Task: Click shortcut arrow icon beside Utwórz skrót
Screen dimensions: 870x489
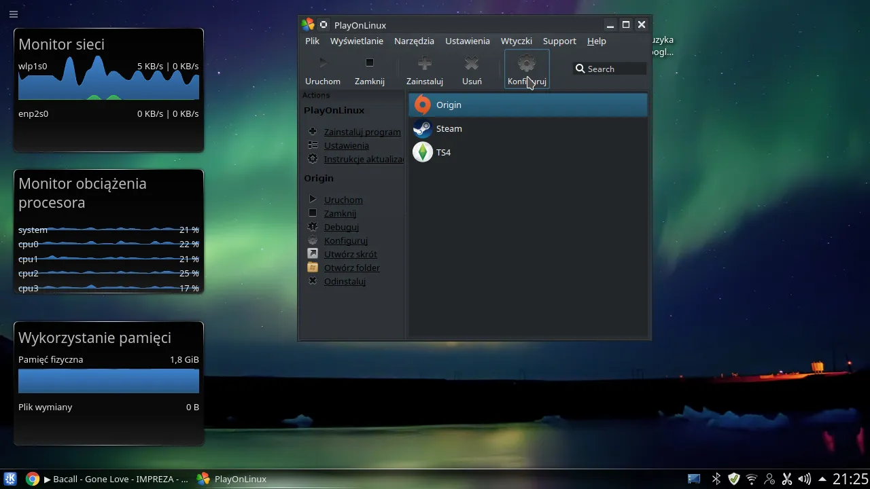Action: (x=313, y=254)
